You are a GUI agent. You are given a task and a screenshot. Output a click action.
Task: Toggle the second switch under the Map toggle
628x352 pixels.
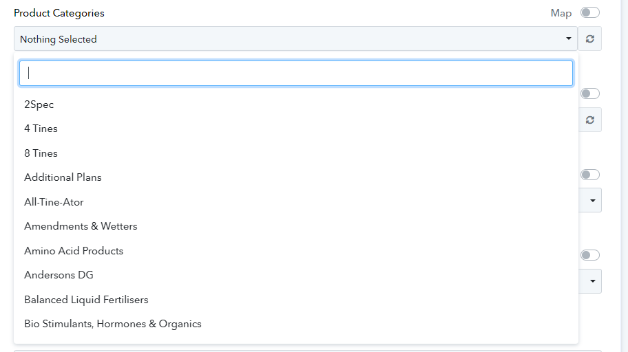(590, 93)
